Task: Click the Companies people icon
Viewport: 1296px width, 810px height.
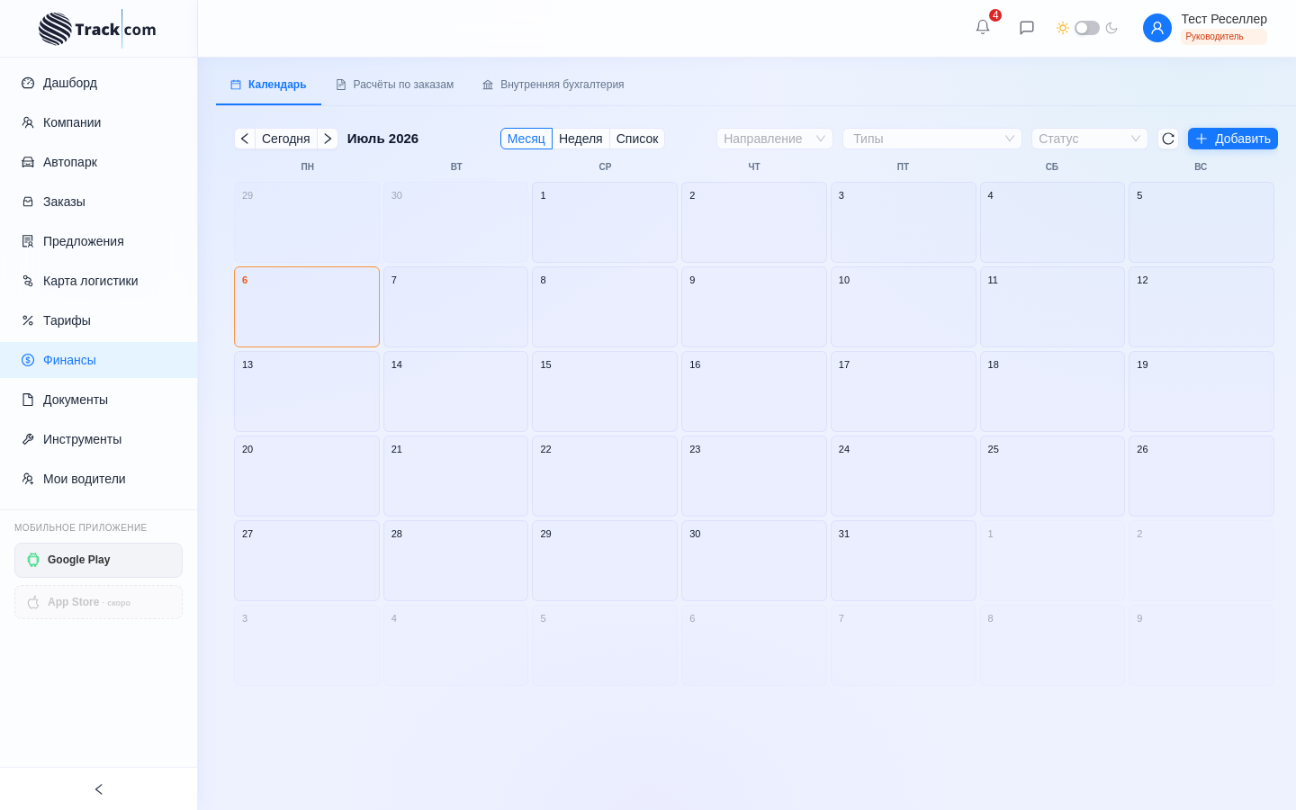Action: pyautogui.click(x=28, y=122)
